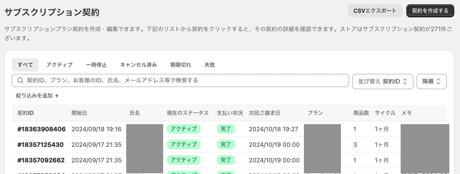Open the 降順 order dropdown

pyautogui.click(x=432, y=81)
